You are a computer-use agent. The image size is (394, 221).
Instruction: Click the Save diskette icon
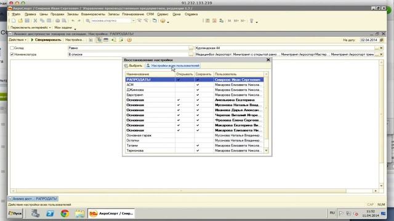pyautogui.click(x=27, y=21)
